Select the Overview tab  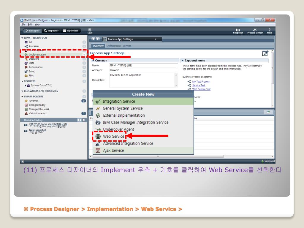(98, 46)
